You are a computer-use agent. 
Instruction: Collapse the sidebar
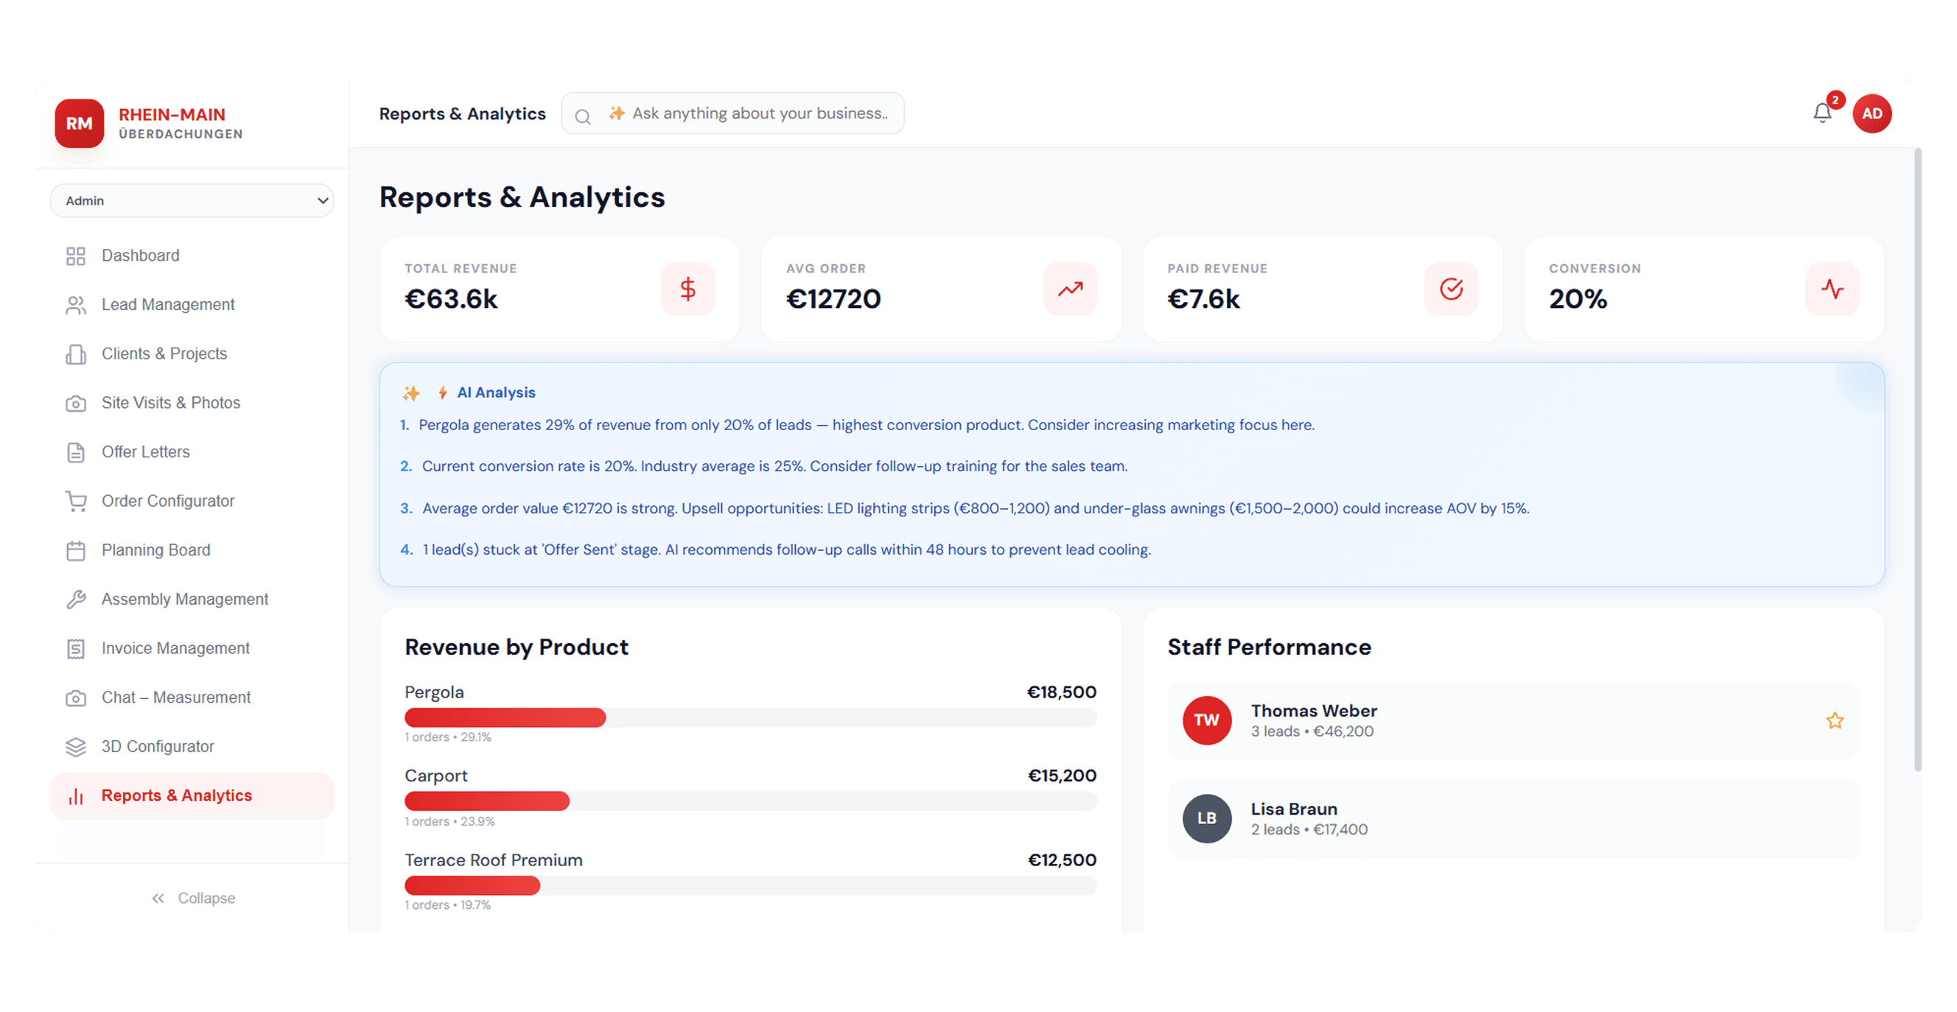point(193,898)
